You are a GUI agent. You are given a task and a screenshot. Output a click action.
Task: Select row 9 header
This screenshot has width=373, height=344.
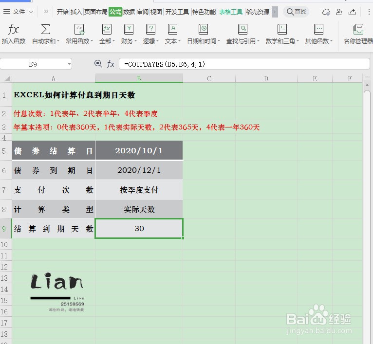pos(6,229)
